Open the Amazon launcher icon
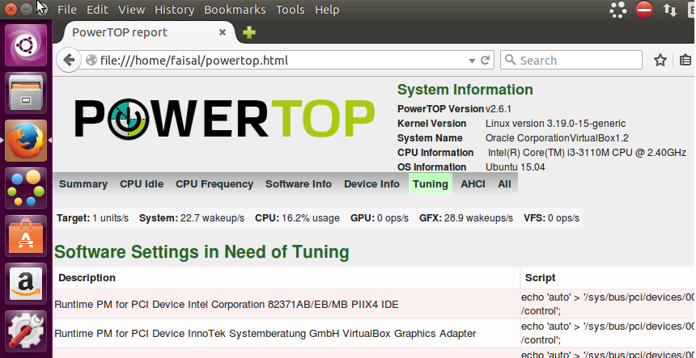This screenshot has height=358, width=696. [26, 283]
